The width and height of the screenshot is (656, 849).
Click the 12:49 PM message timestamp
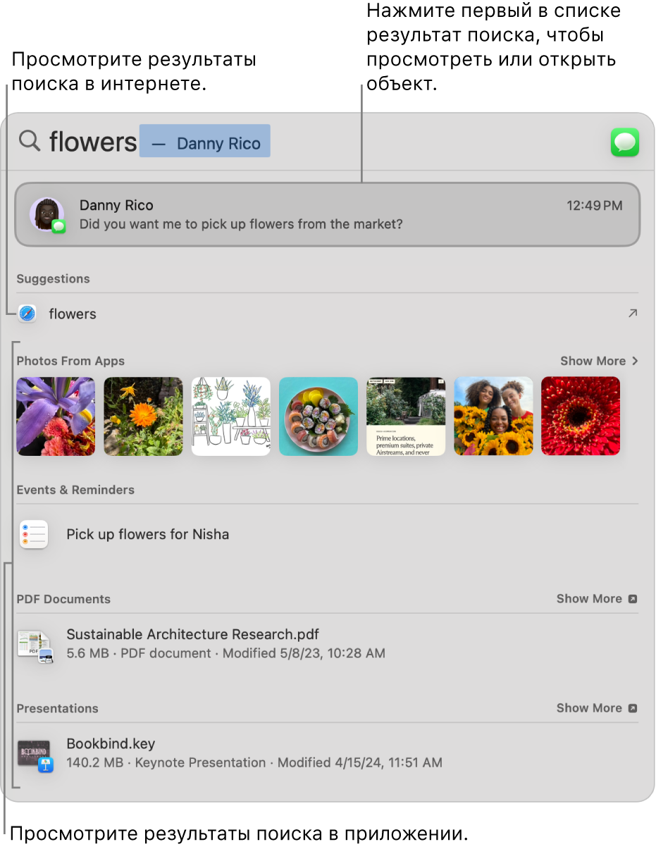(x=595, y=206)
